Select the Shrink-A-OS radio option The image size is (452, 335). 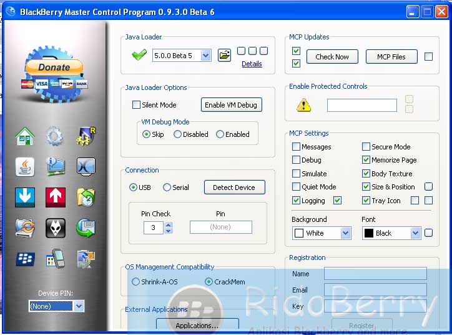tap(135, 282)
